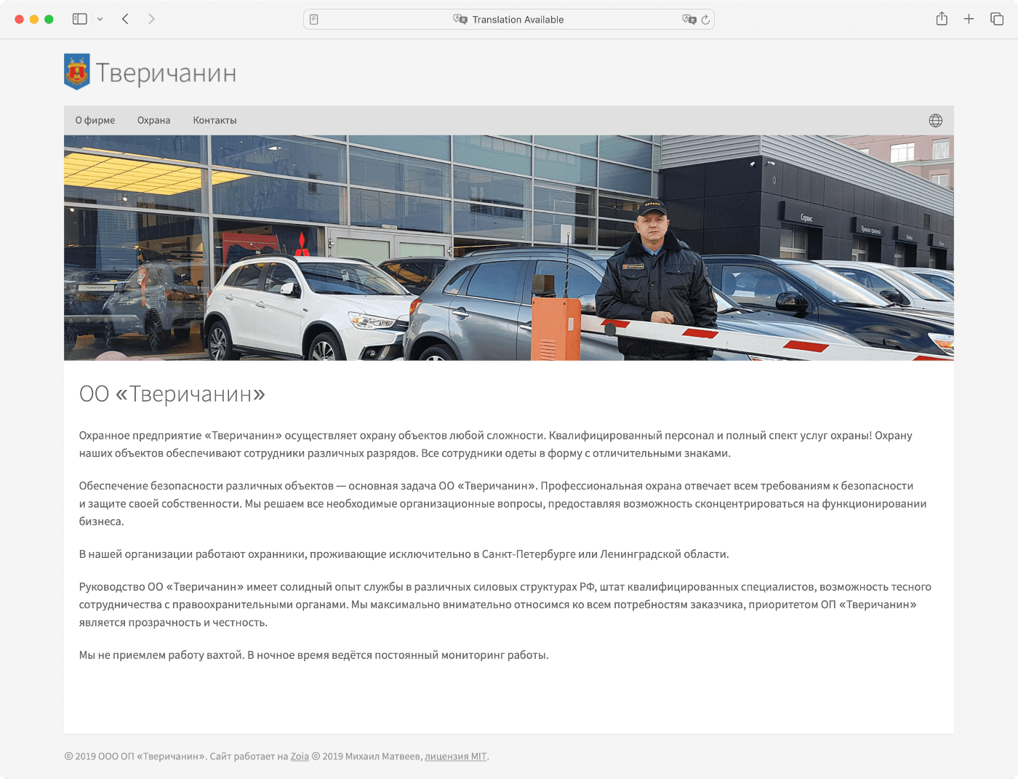Click the Translation Available address field

[x=508, y=20]
